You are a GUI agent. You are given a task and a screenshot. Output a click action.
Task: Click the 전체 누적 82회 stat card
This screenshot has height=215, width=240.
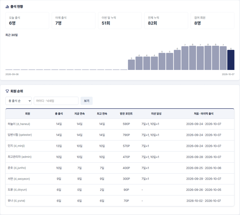pos(166,20)
